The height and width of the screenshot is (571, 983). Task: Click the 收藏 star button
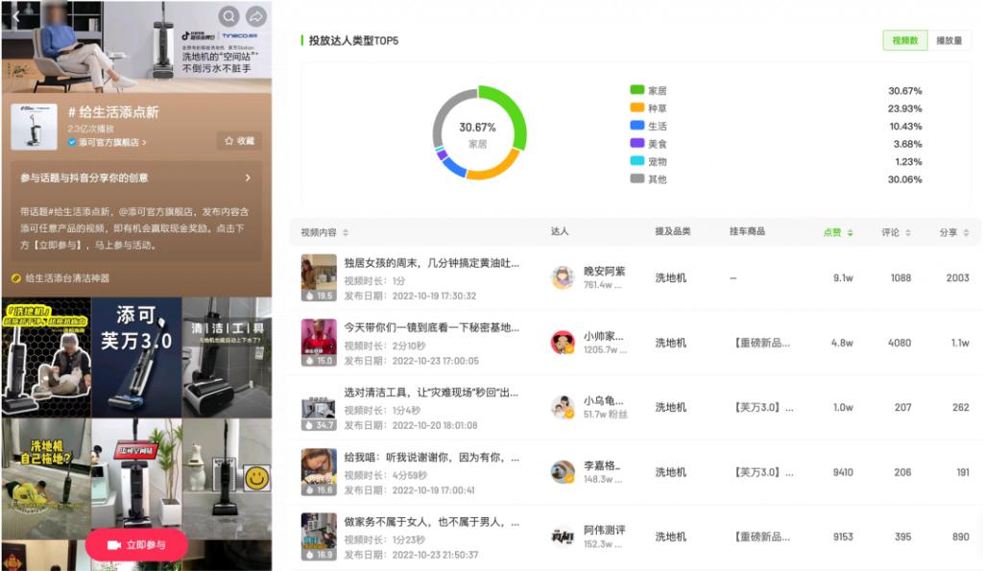(240, 140)
